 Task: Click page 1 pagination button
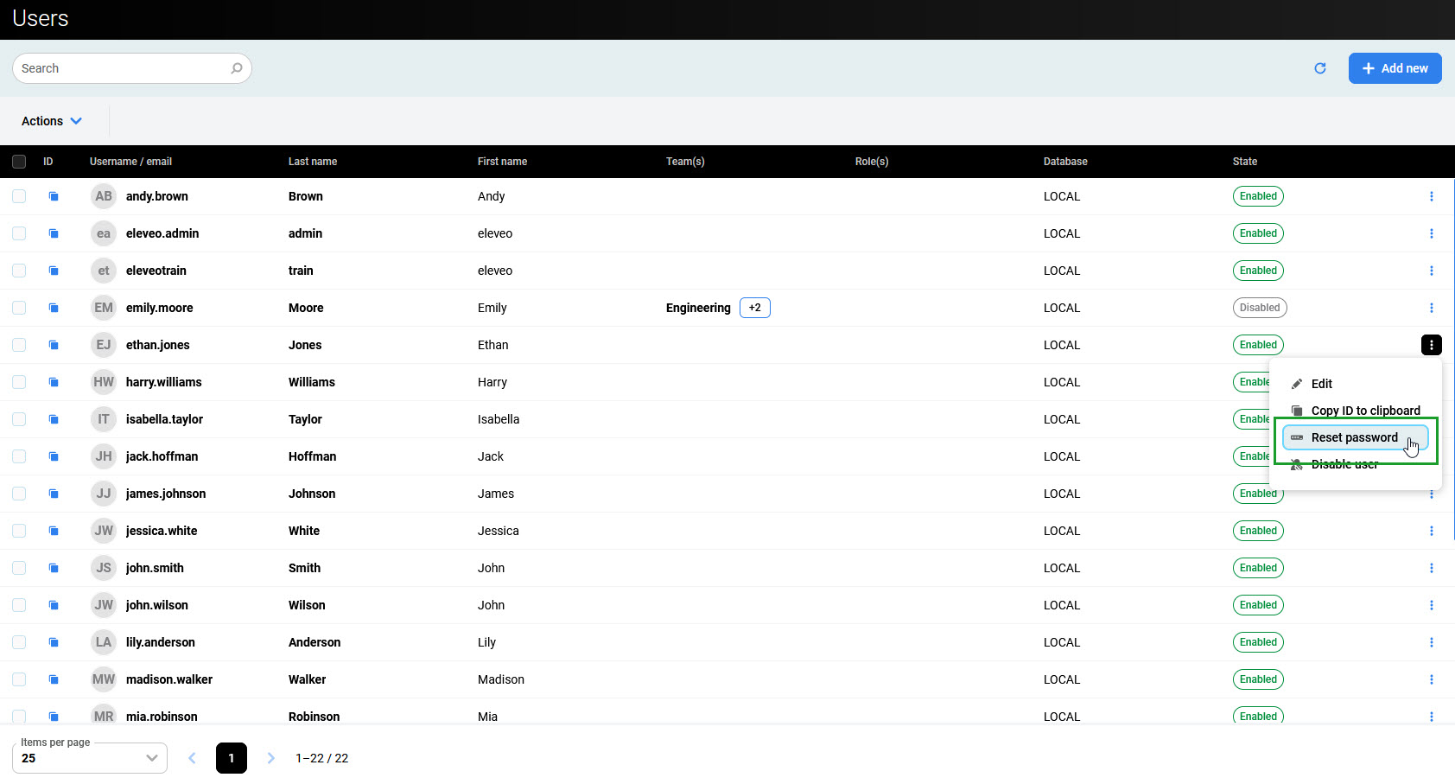coord(231,758)
